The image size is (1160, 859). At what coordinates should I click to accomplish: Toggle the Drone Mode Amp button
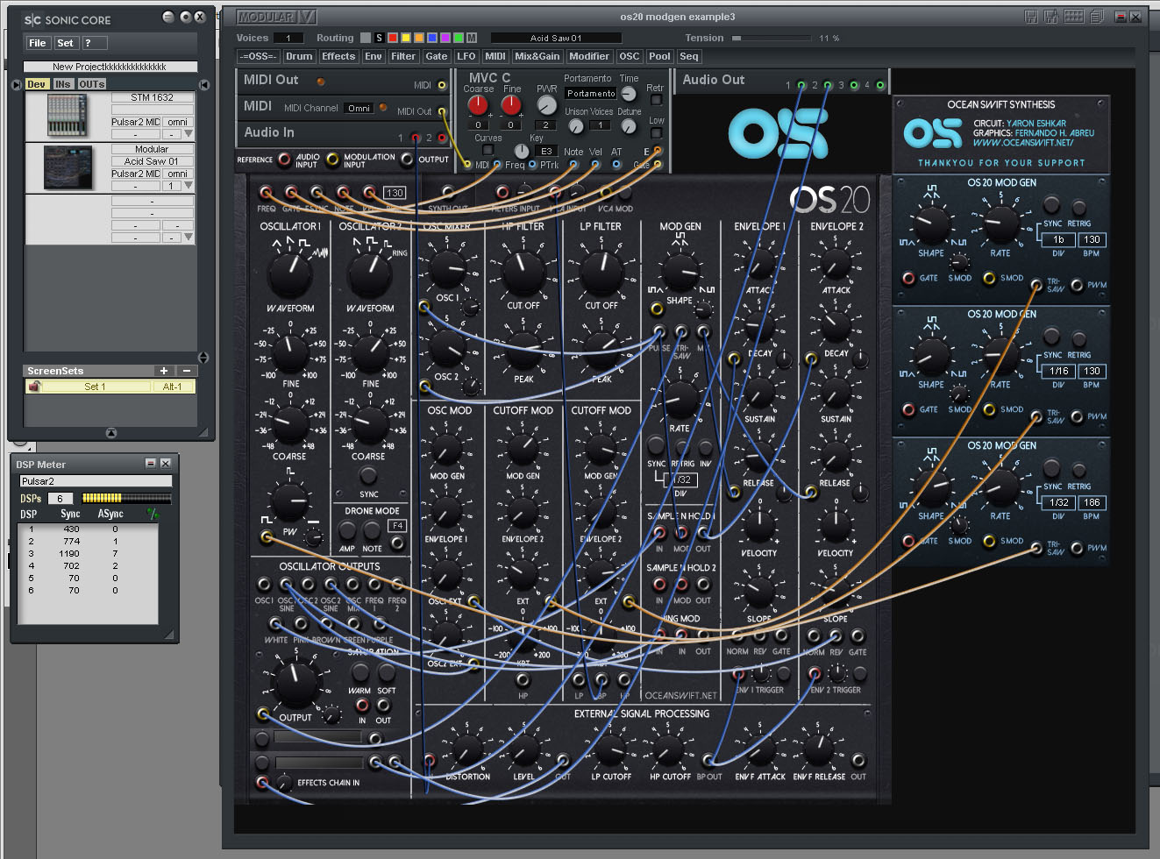pos(347,529)
